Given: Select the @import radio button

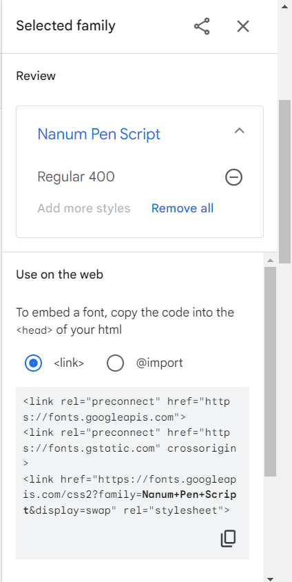Looking at the screenshot, I should click(x=115, y=363).
